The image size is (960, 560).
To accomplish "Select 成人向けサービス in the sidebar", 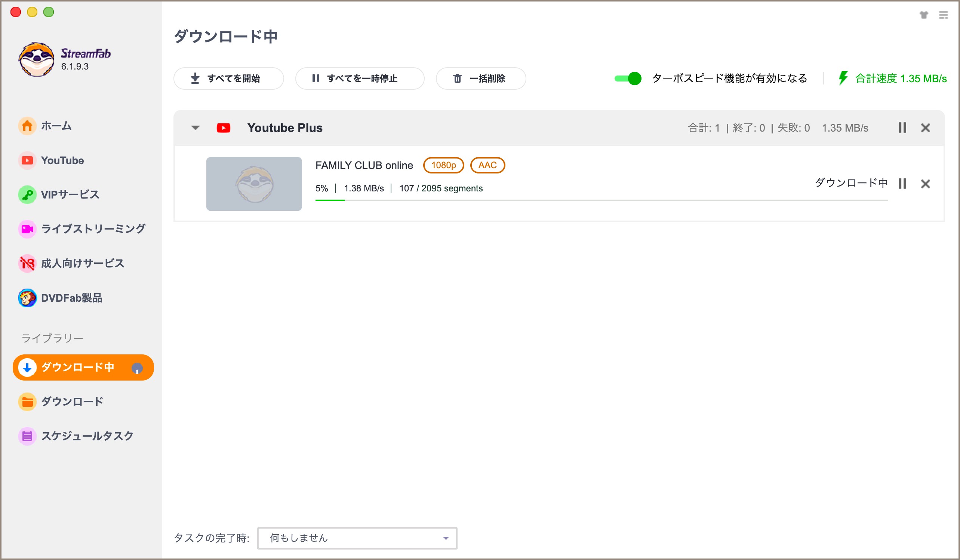I will (x=83, y=263).
